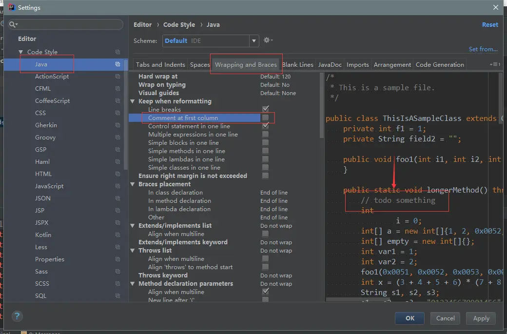Click the copy icon beside SQL
507x334 pixels.
pyautogui.click(x=117, y=295)
